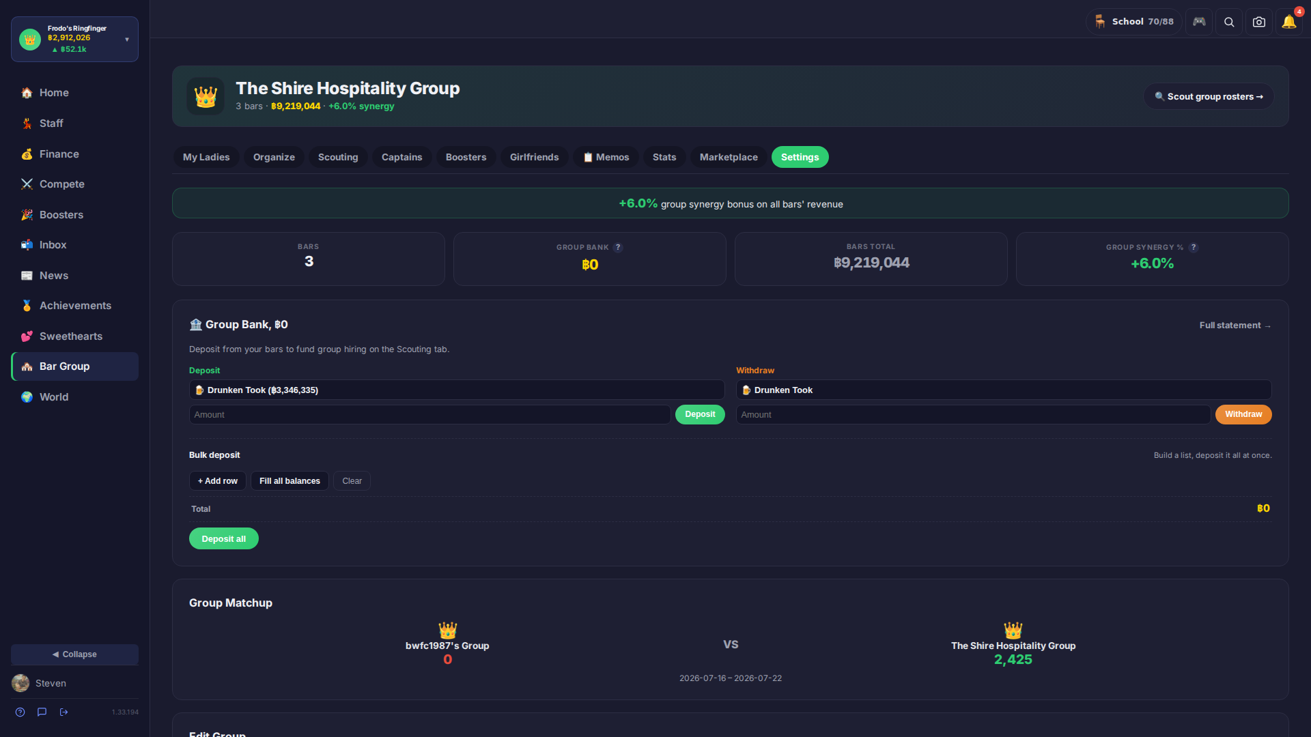The height and width of the screenshot is (737, 1311).
Task: Switch to the Marketplace tab
Action: tap(729, 157)
